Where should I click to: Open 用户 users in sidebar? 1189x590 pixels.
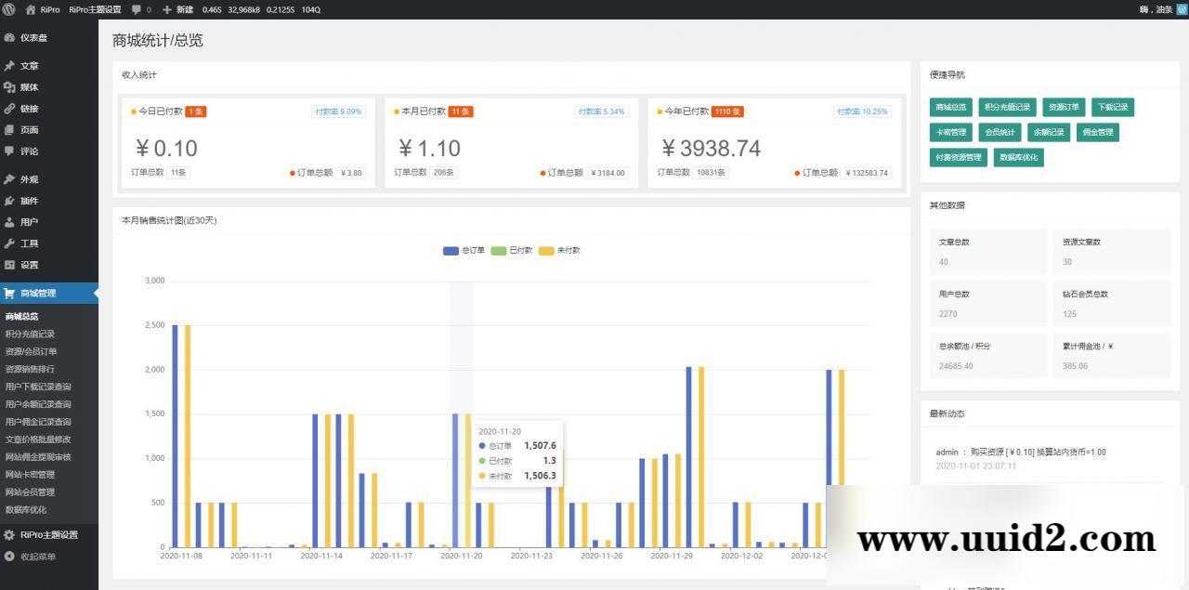point(29,222)
